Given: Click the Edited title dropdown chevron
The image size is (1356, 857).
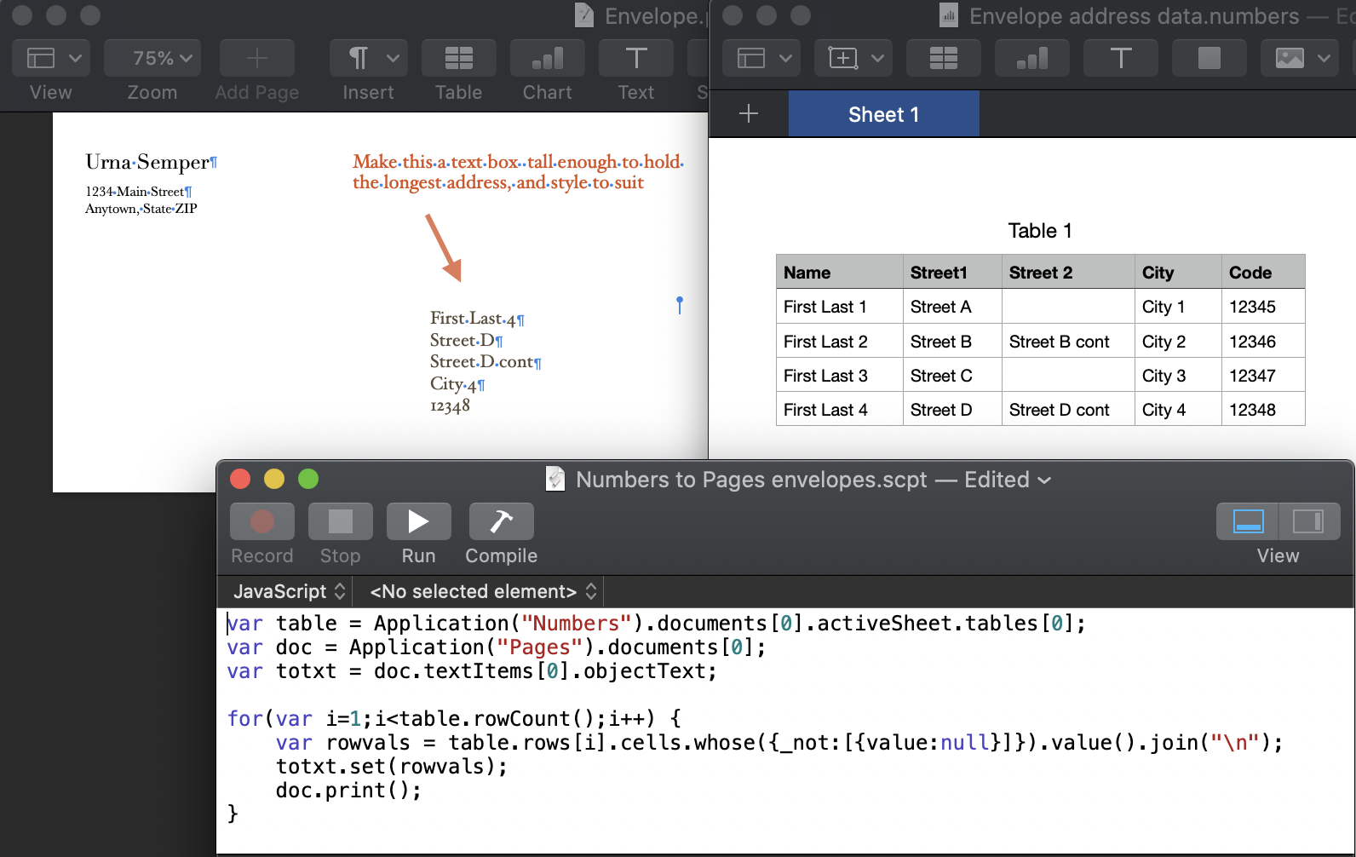Looking at the screenshot, I should 1044,480.
